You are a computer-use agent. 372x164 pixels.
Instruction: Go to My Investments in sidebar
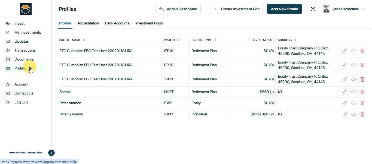[x=28, y=33]
